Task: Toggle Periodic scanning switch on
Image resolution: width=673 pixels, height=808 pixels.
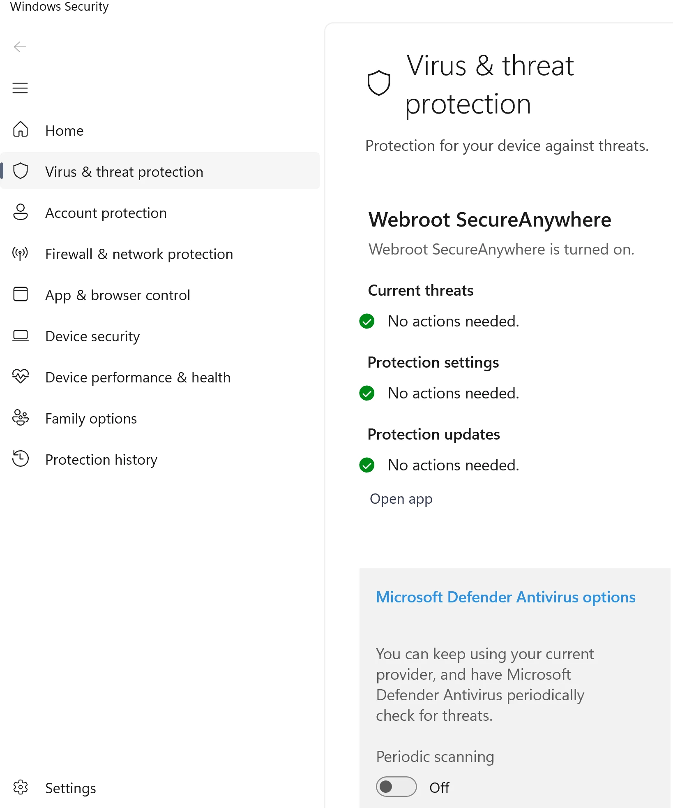Action: (396, 787)
